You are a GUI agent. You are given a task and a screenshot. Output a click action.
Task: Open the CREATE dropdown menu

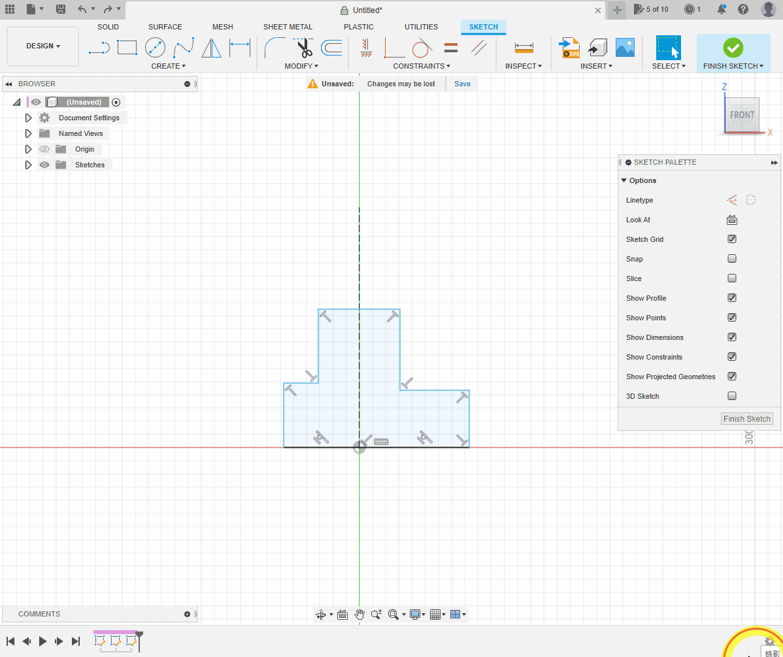(168, 66)
